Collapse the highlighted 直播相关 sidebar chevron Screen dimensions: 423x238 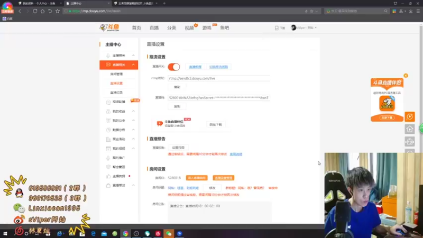(133, 65)
